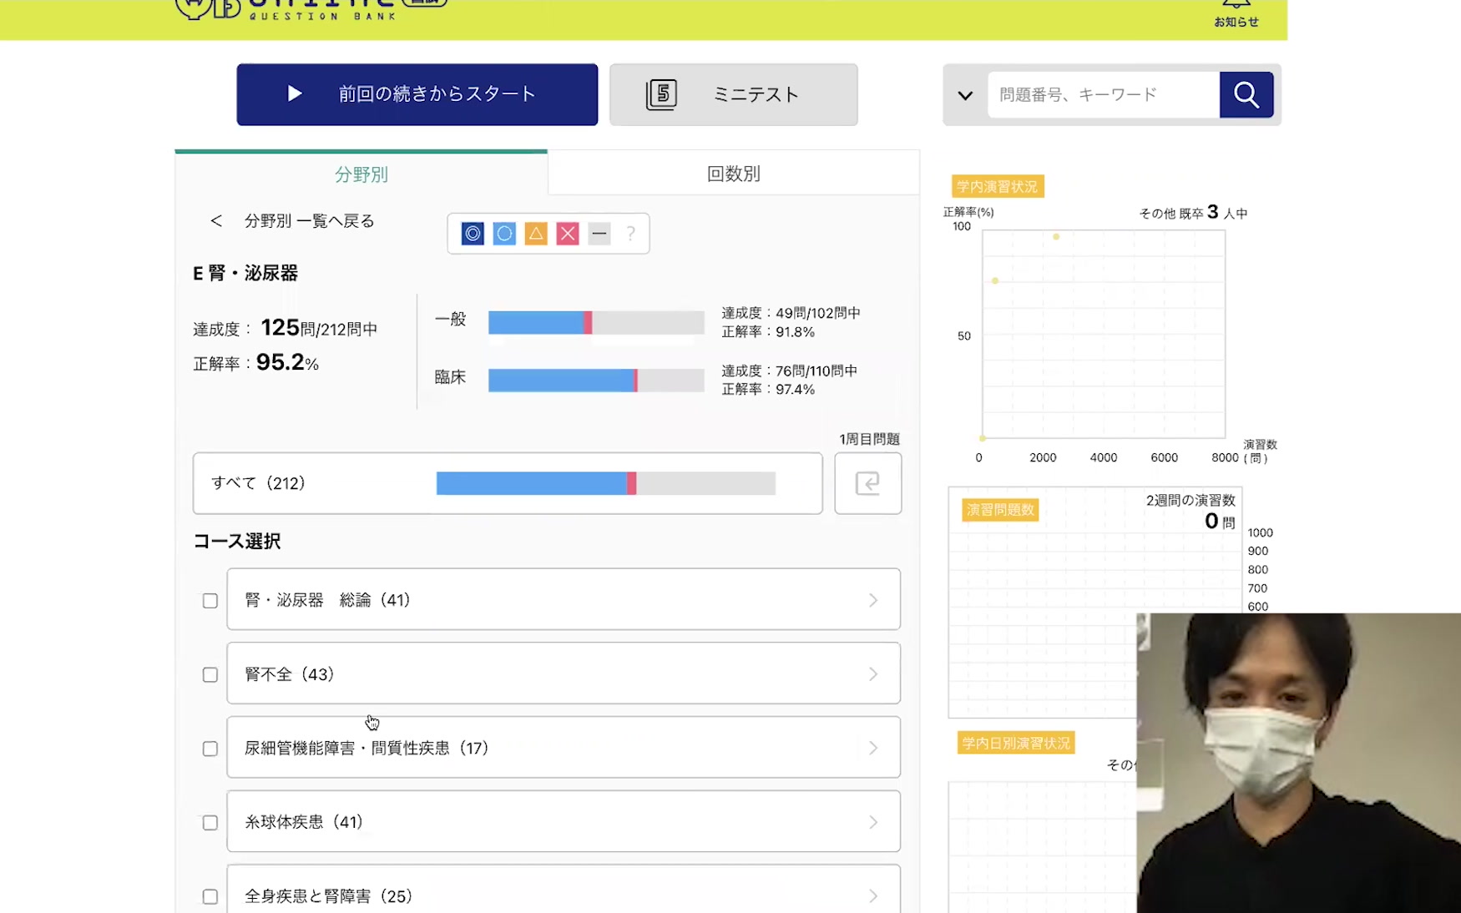Click the 問題番号、キーワード search field
Screen dimensions: 1461x913
tap(1102, 95)
